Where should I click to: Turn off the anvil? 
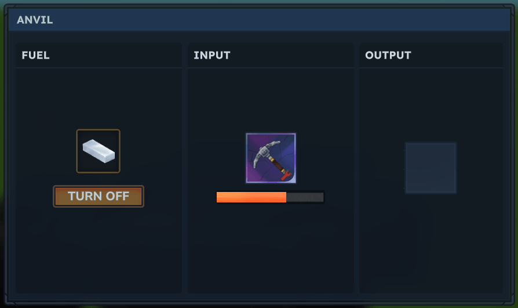tap(99, 196)
